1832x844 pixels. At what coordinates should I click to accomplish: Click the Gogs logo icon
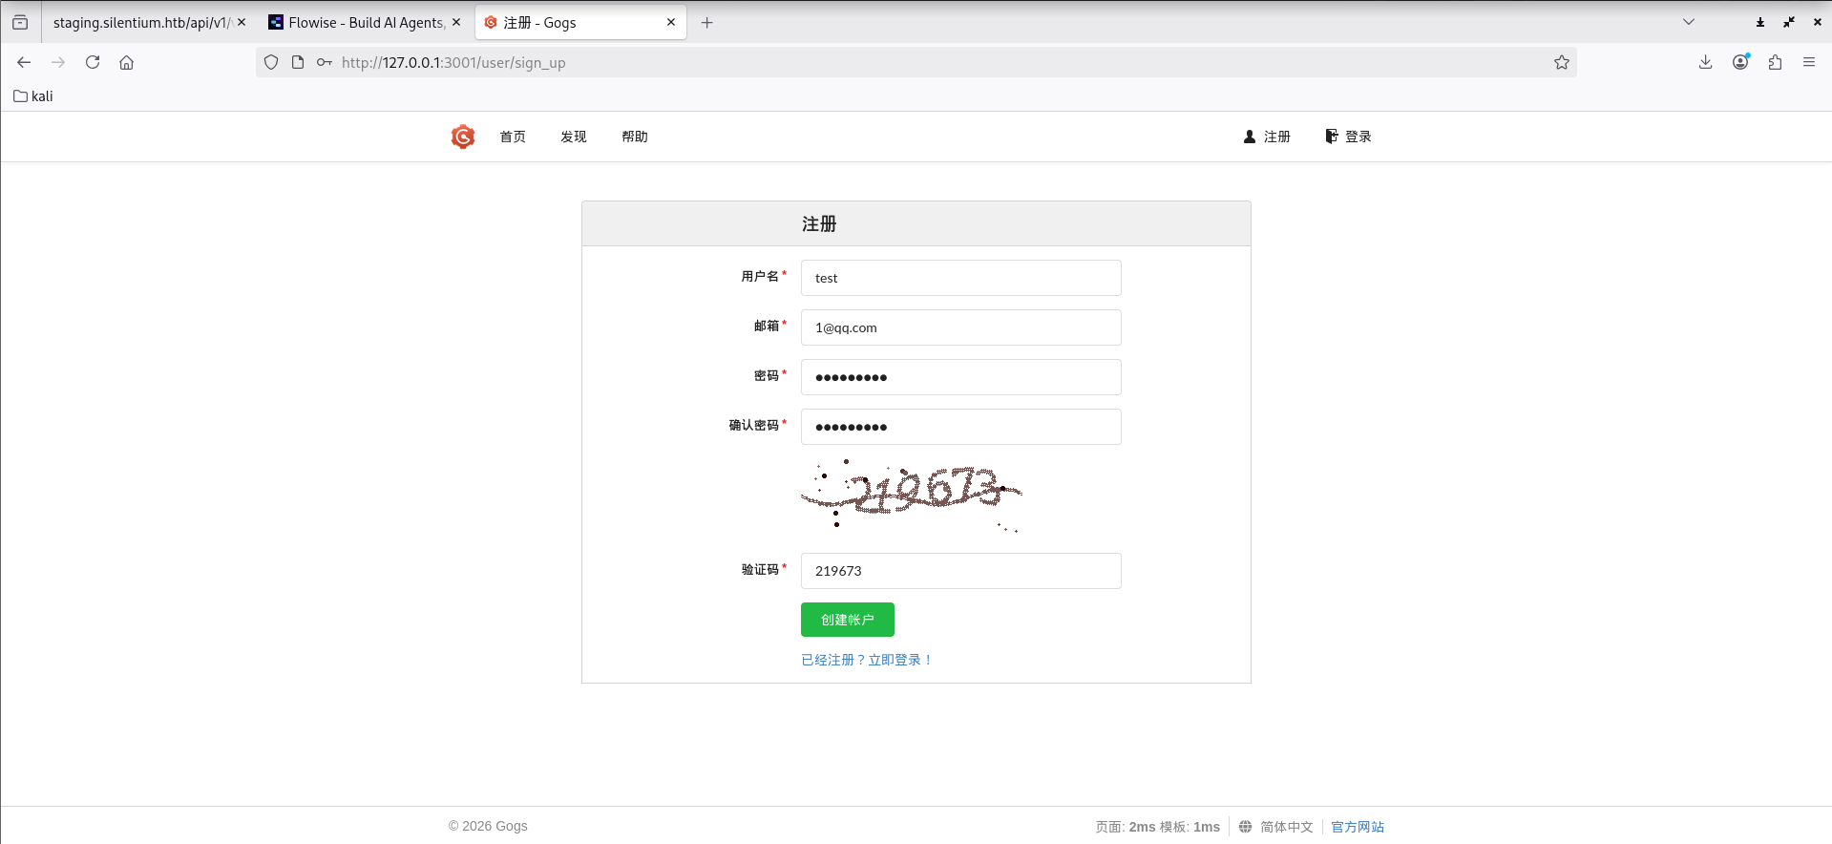(x=463, y=137)
